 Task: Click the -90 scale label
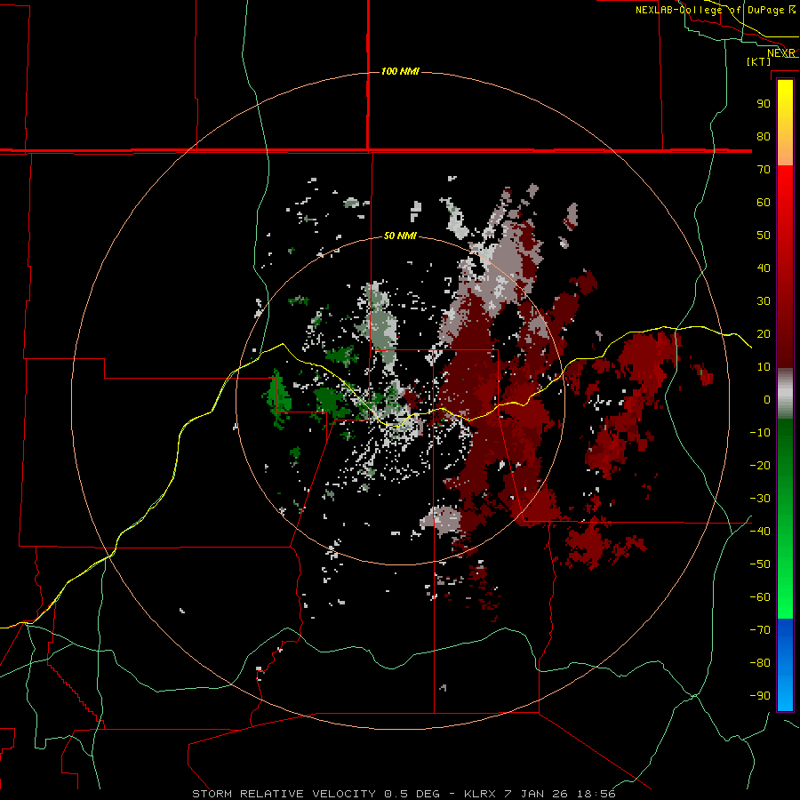[760, 696]
